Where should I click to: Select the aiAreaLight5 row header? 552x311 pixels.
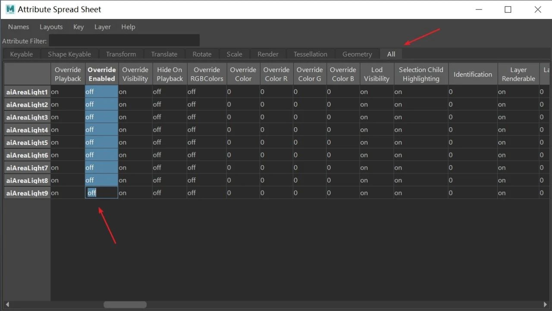tap(27, 142)
